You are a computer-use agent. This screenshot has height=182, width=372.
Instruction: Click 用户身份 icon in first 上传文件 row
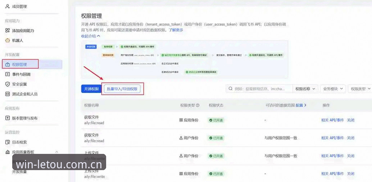click(181, 156)
